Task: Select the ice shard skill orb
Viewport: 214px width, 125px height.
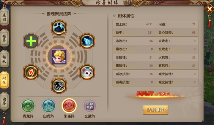Action: [87, 41]
